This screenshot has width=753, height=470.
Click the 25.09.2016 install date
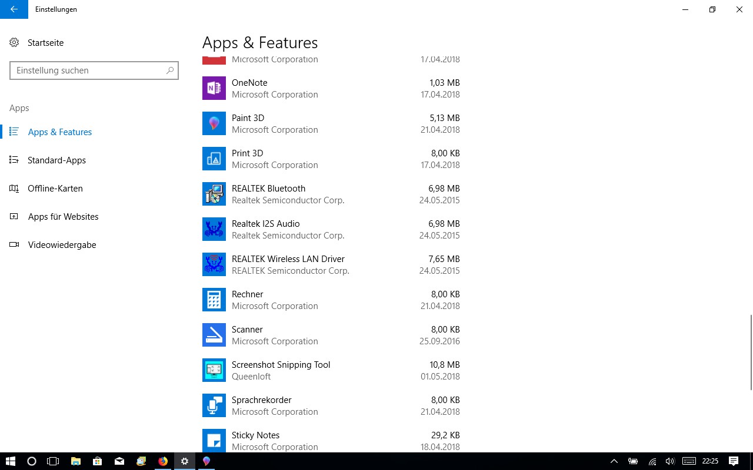[439, 341]
